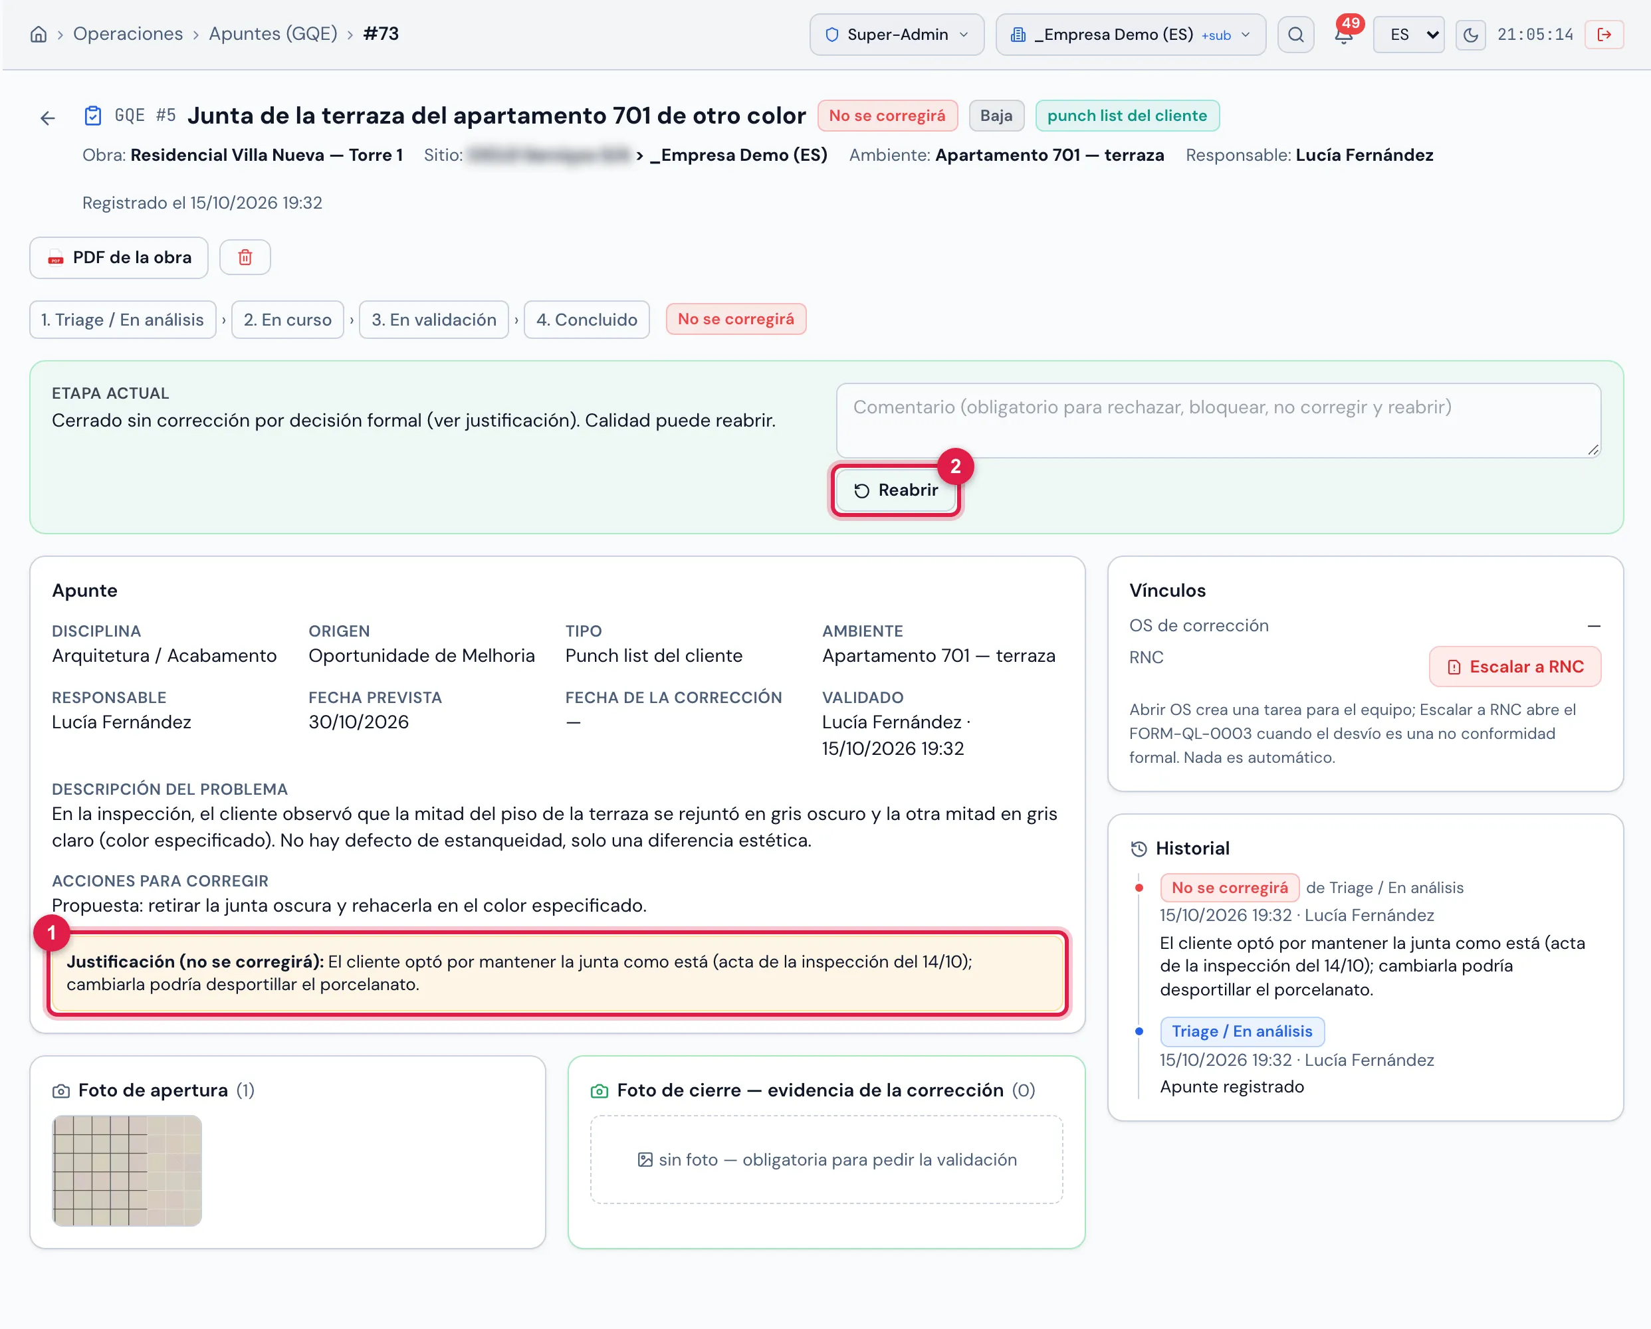The image size is (1651, 1329).
Task: Open the foto de apertura thumbnail
Action: [x=127, y=1171]
